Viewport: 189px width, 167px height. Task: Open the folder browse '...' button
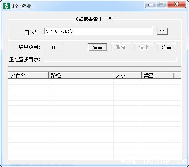[x=162, y=31]
